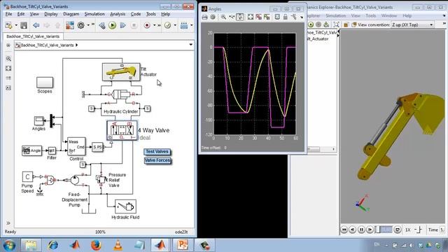Image resolution: width=448 pixels, height=252 pixels.
Task: Open the File menu in Simulink
Action: [8, 14]
